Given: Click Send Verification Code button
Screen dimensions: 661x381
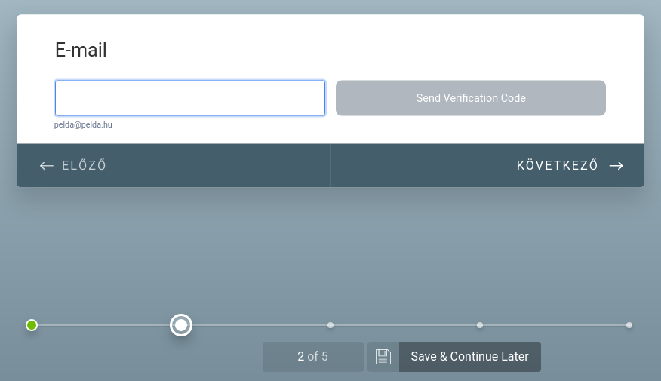Looking at the screenshot, I should pyautogui.click(x=471, y=98).
